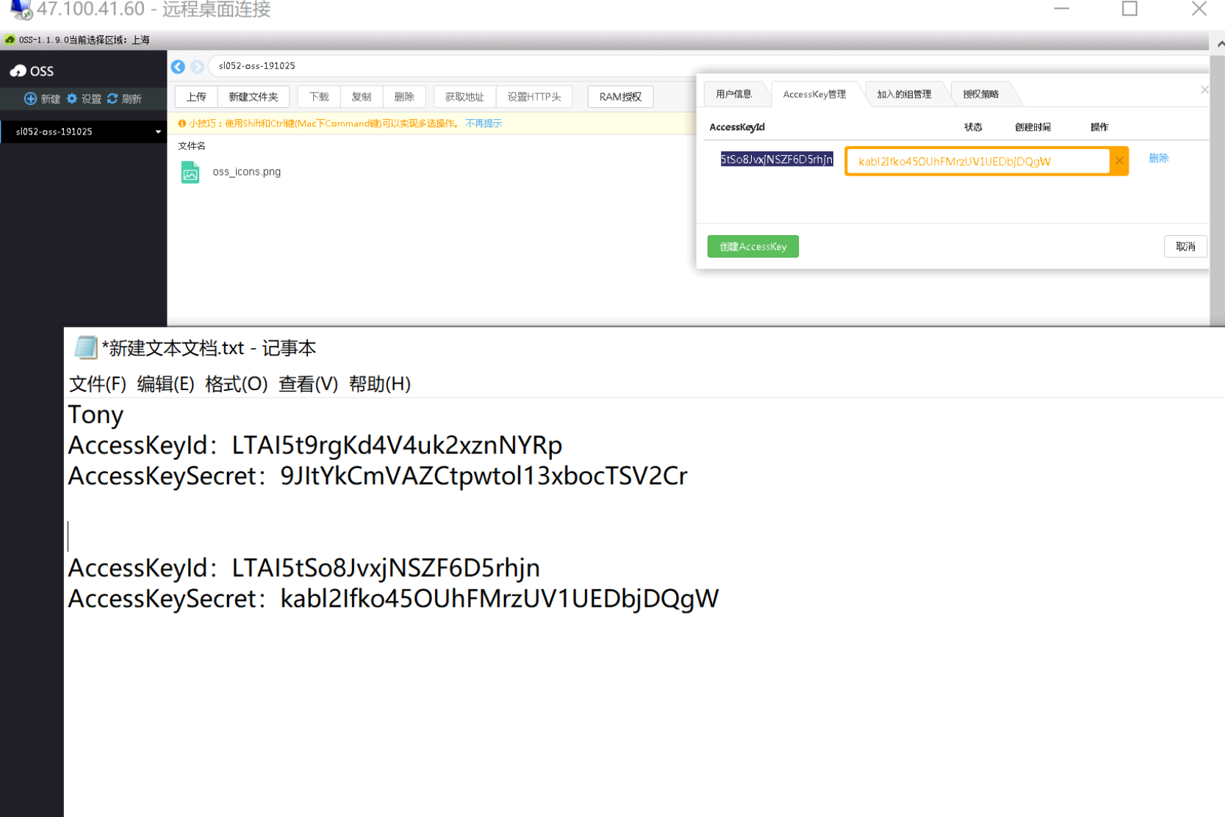Click the remote desktop title icon

20,9
